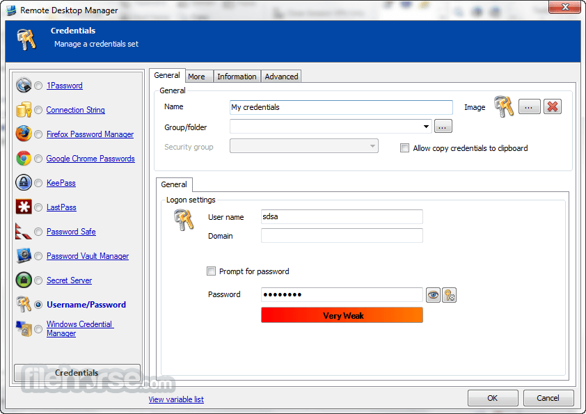The width and height of the screenshot is (586, 414).
Task: Click the KeePass lock icon
Action: pos(24,183)
